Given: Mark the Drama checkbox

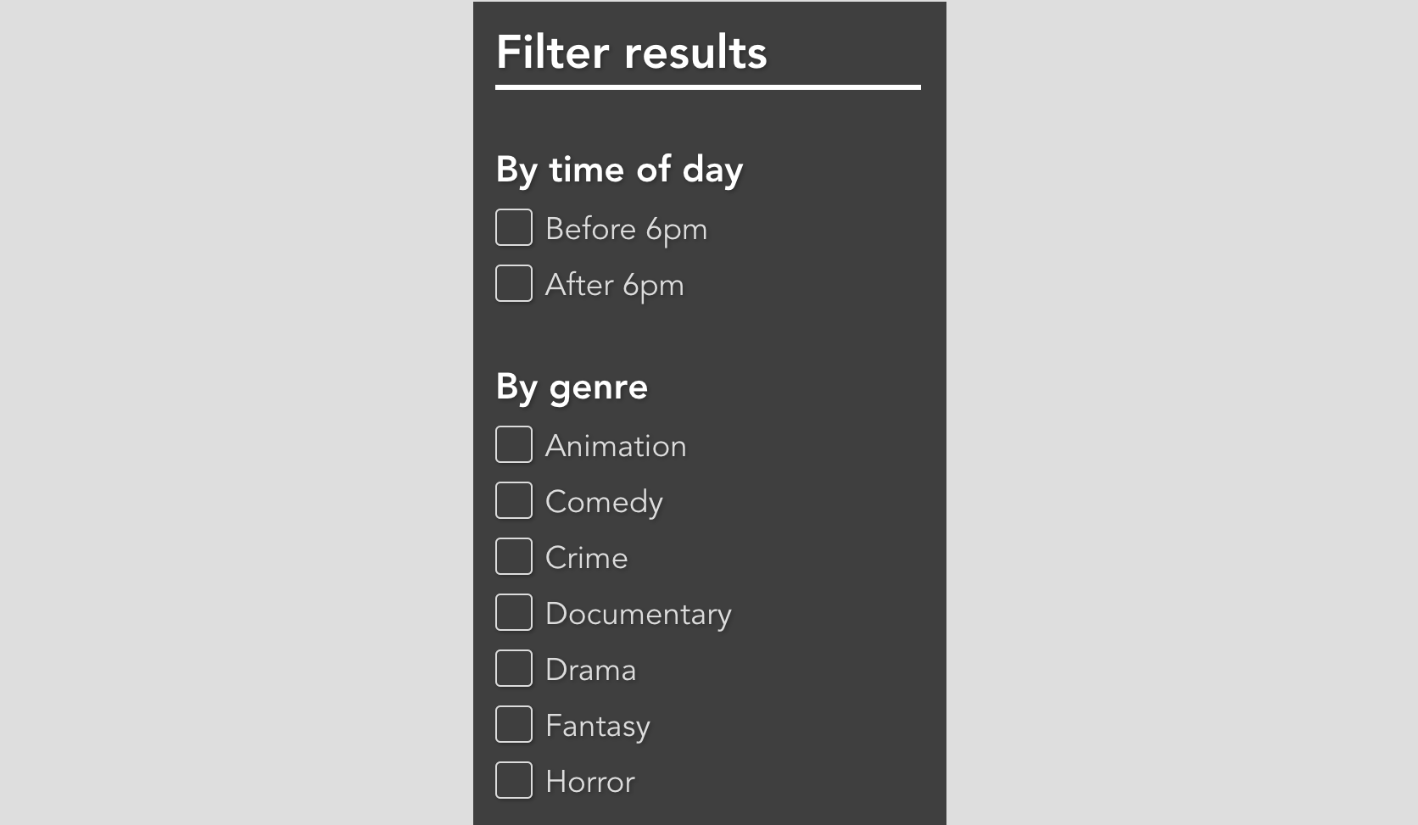Looking at the screenshot, I should pyautogui.click(x=514, y=668).
